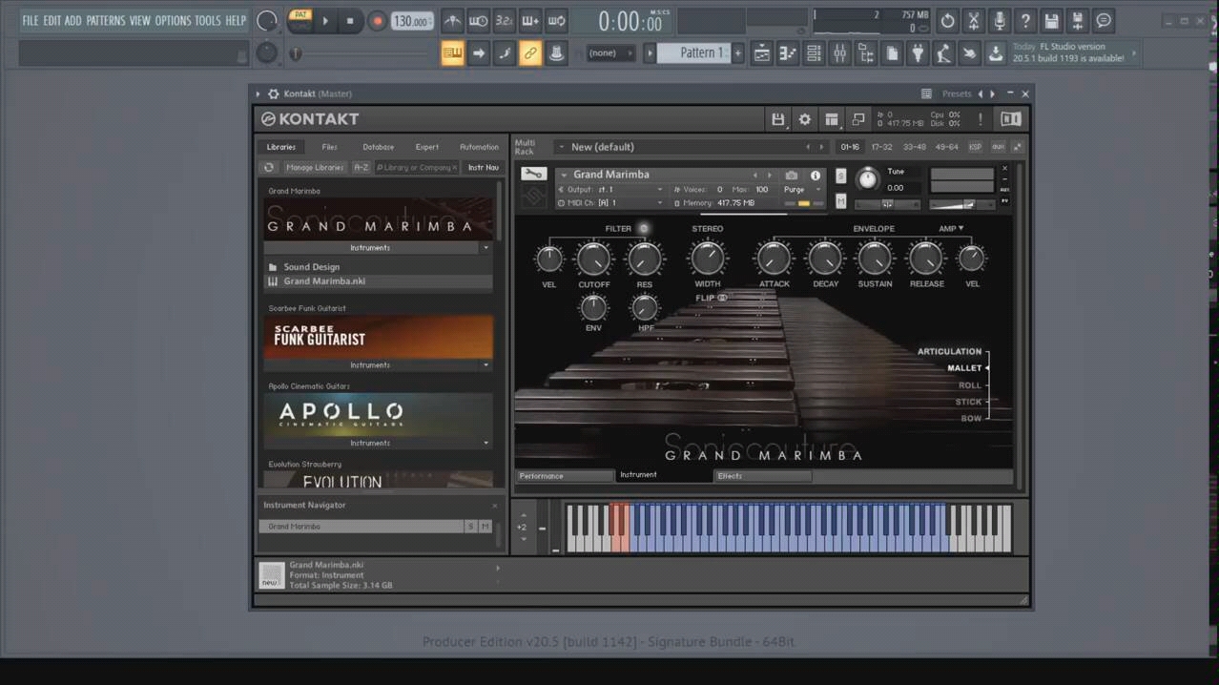Expand Apollo Cinematic Guitars Instruments arrow
The width and height of the screenshot is (1219, 685).
point(486,444)
